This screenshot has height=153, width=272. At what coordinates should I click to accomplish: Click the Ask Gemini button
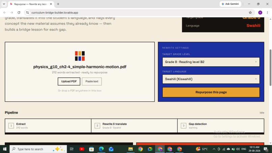tap(230, 4)
